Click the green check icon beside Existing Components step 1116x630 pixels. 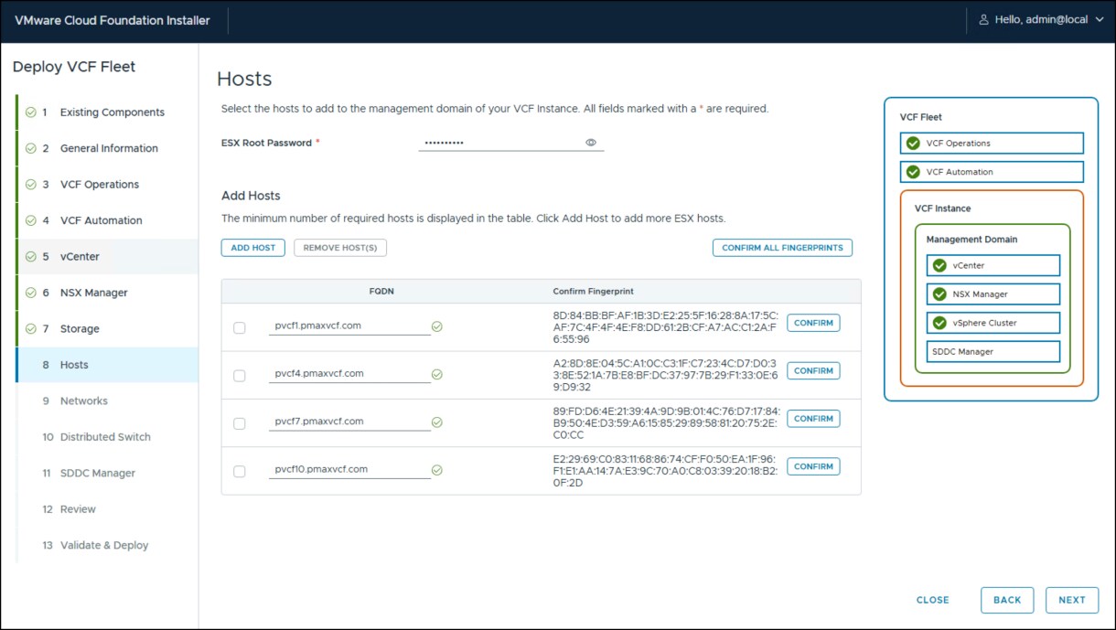tap(31, 112)
